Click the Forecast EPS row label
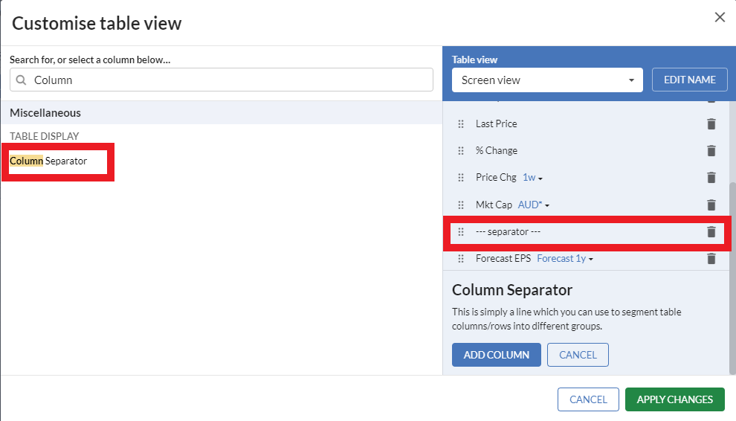Image resolution: width=736 pixels, height=421 pixels. pos(503,258)
